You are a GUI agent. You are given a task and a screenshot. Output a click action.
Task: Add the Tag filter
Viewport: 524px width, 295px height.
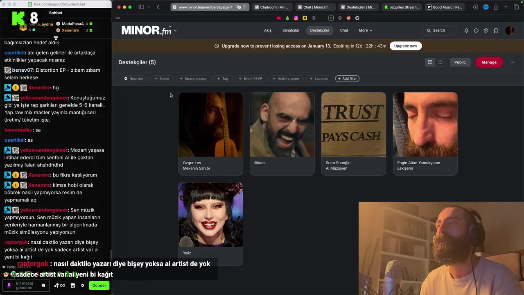tap(222, 79)
